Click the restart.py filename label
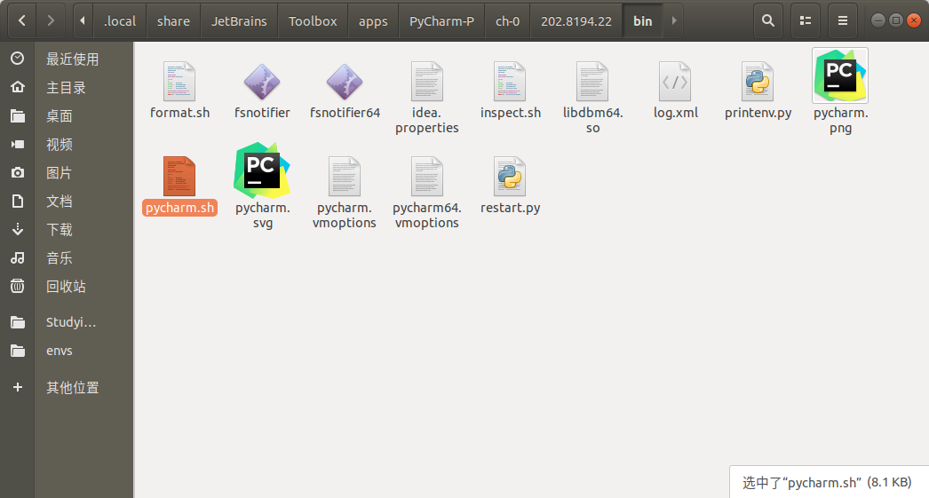The height and width of the screenshot is (498, 929). (x=510, y=208)
